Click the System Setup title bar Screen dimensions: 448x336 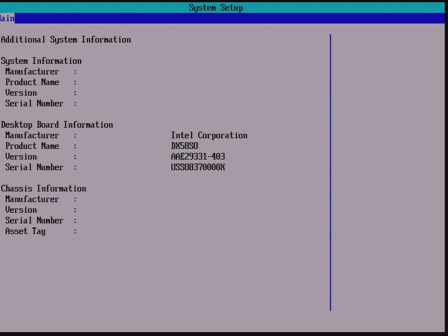[216, 7]
